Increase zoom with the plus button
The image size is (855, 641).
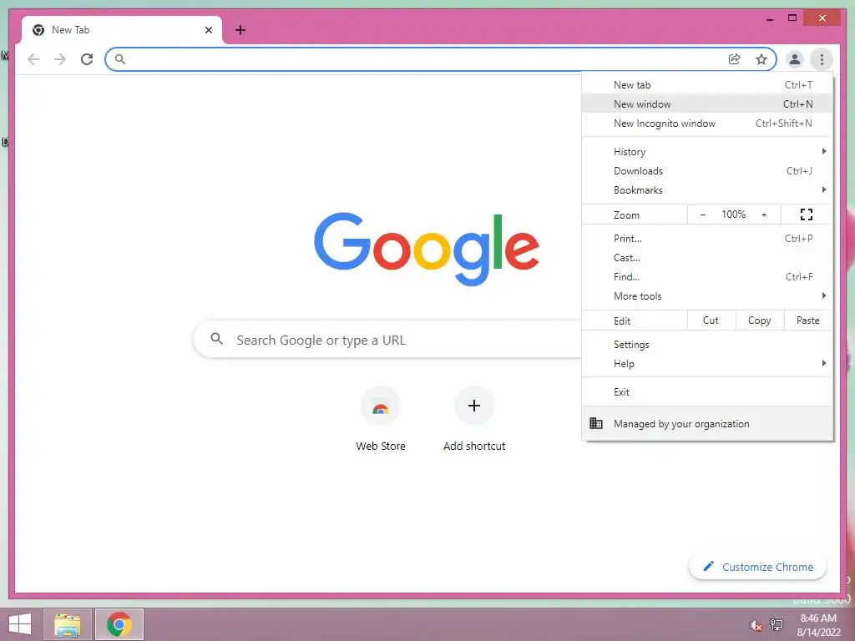764,215
